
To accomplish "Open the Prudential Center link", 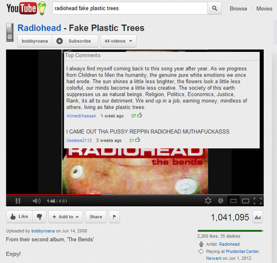I will 243,251.
